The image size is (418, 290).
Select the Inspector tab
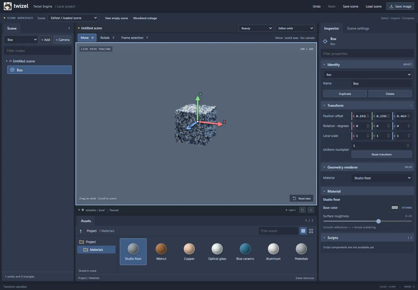coord(331,28)
